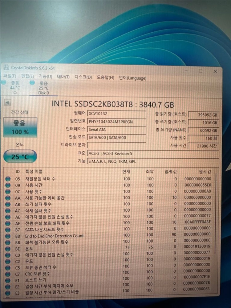
Task: Click the 60592 GB NAND writes value
Action: (204, 130)
